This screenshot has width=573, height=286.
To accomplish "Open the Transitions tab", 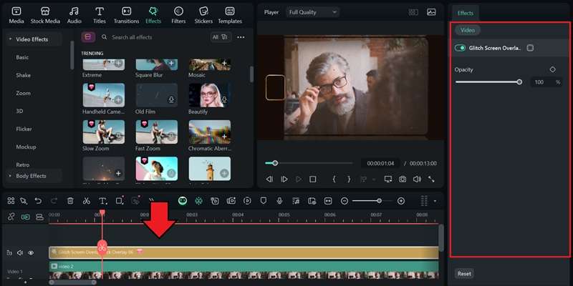I will point(127,15).
